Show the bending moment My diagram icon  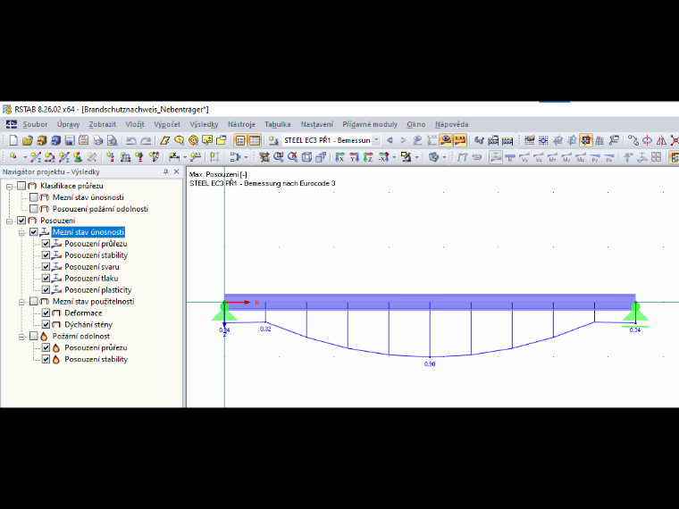[566, 157]
